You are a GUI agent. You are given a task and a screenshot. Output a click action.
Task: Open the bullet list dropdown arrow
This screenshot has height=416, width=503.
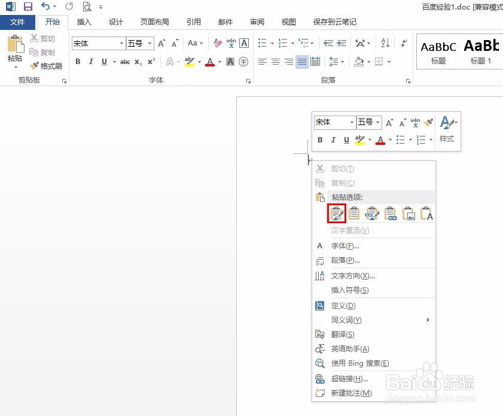[x=272, y=43]
